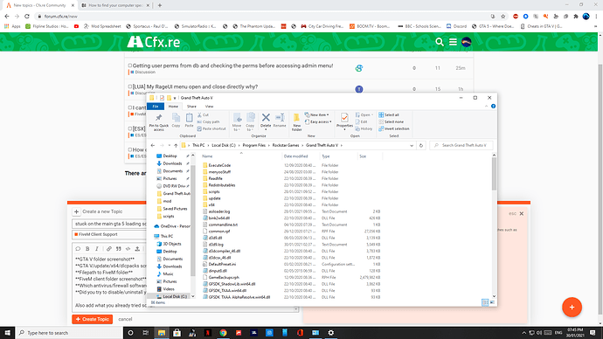Click the Search Grand Theft Auto V field

tap(461, 145)
